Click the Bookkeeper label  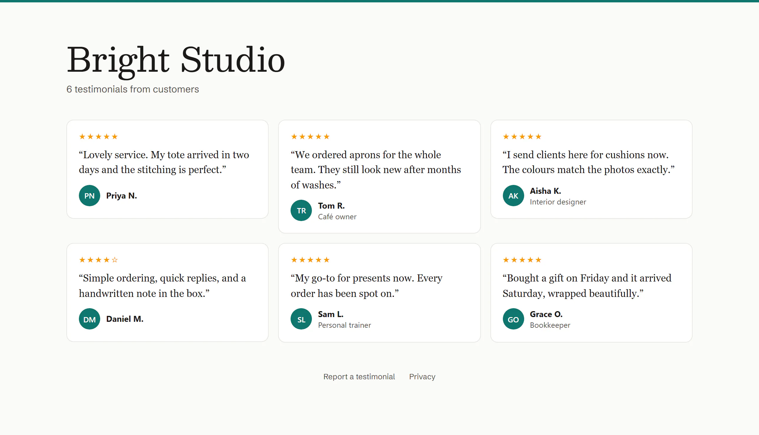(x=550, y=325)
